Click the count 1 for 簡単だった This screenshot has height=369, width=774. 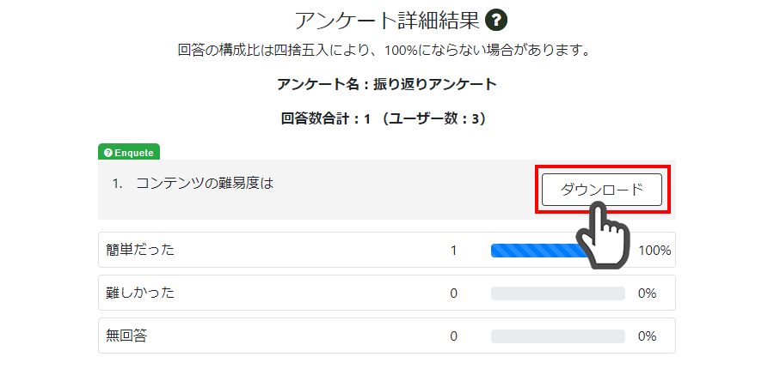click(453, 251)
